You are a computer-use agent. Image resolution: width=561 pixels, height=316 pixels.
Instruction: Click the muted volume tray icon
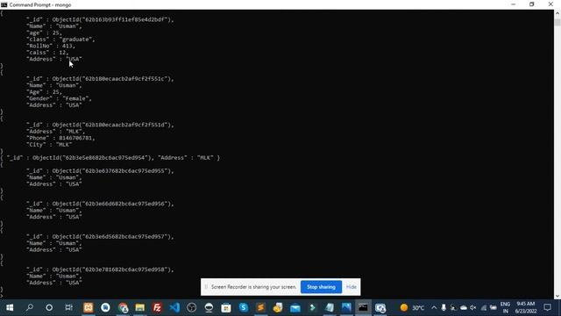[473, 307]
